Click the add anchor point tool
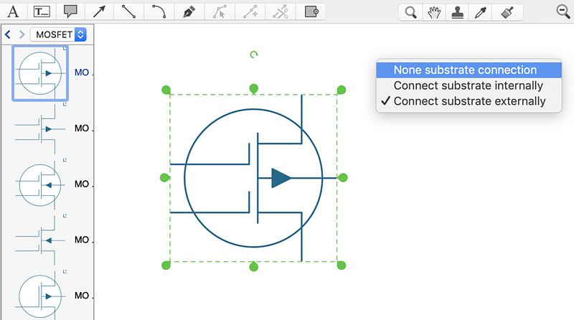Screen dimensions: 574x320 point(250,11)
